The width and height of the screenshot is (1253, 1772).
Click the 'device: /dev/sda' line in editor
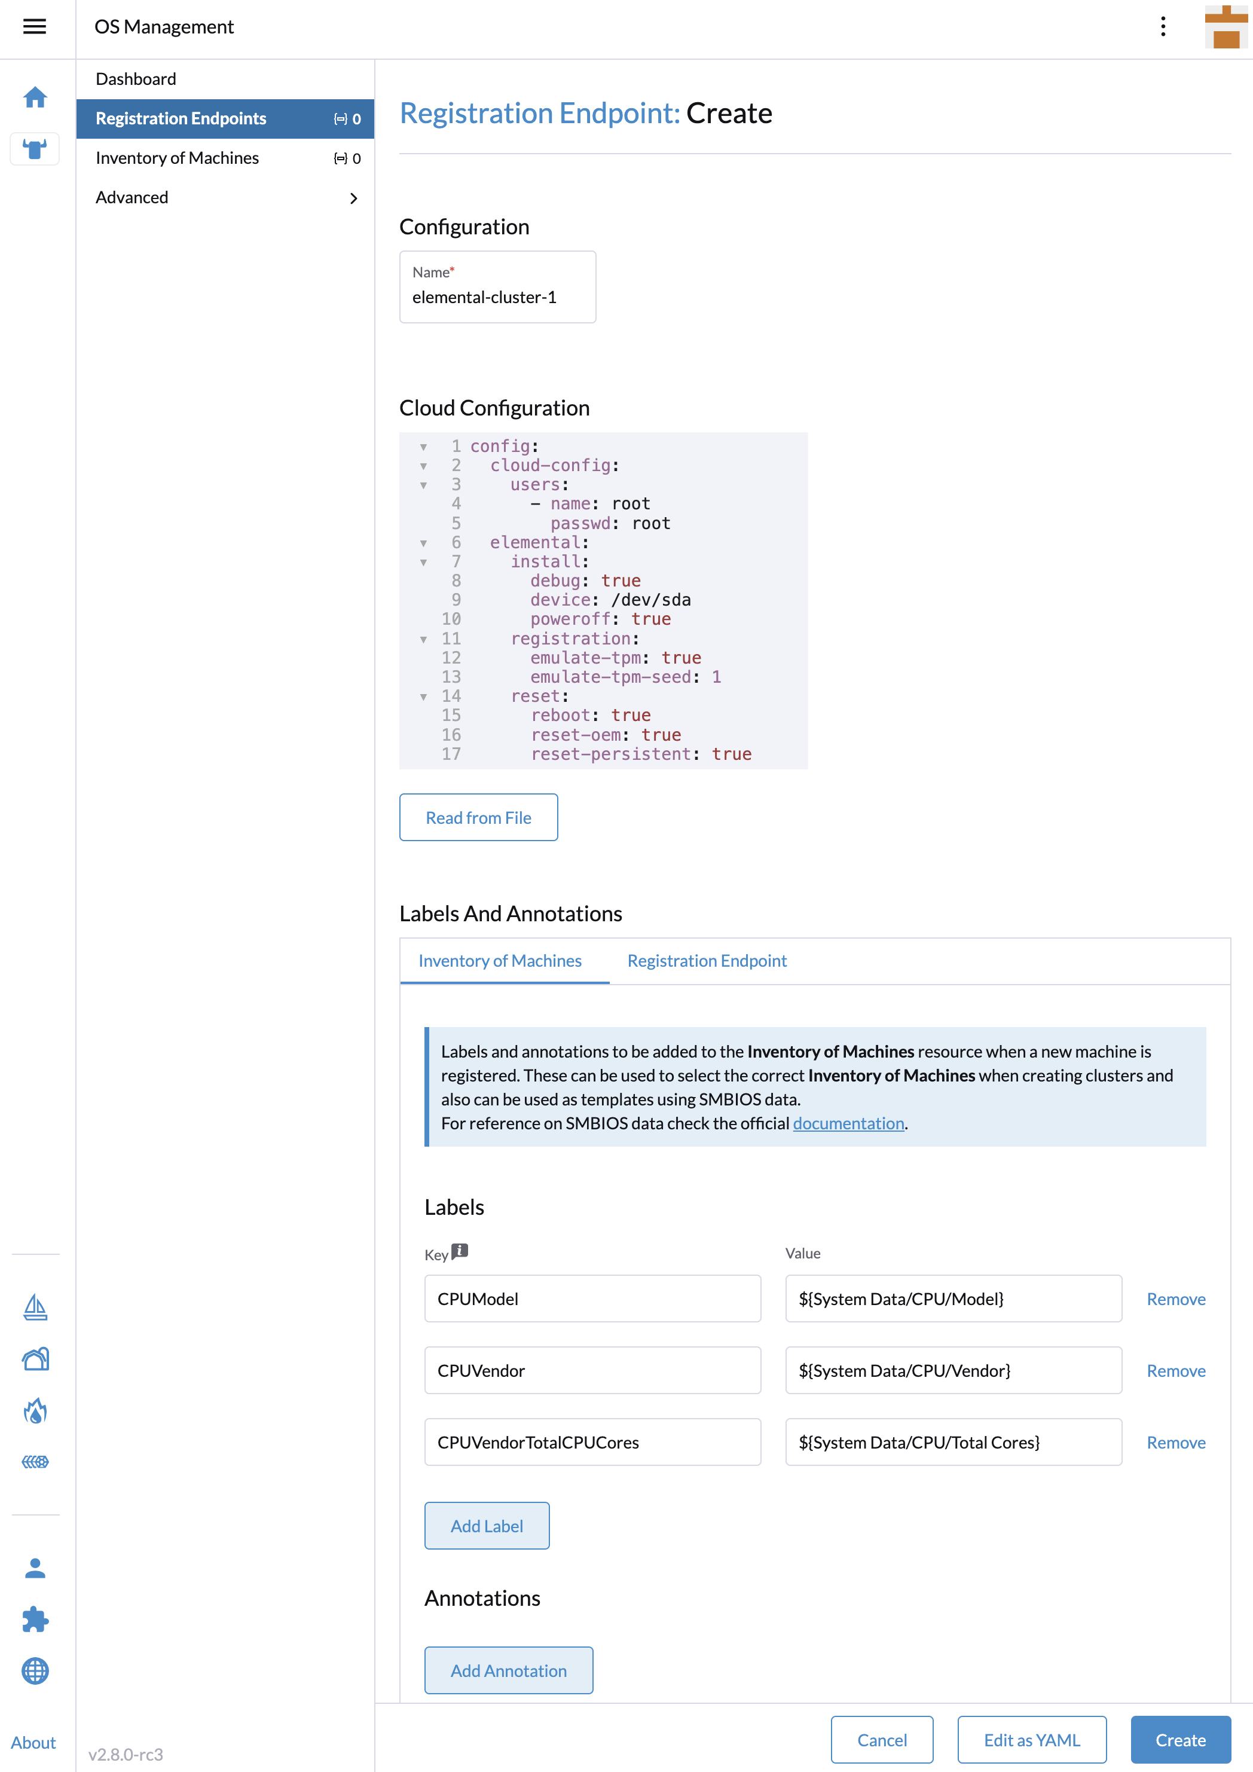(x=610, y=600)
